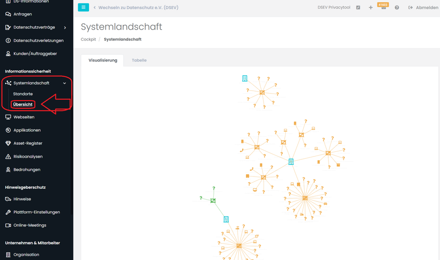Image resolution: width=440 pixels, height=260 pixels.
Task: Switch to the Tabelle tab
Action: [x=139, y=61]
